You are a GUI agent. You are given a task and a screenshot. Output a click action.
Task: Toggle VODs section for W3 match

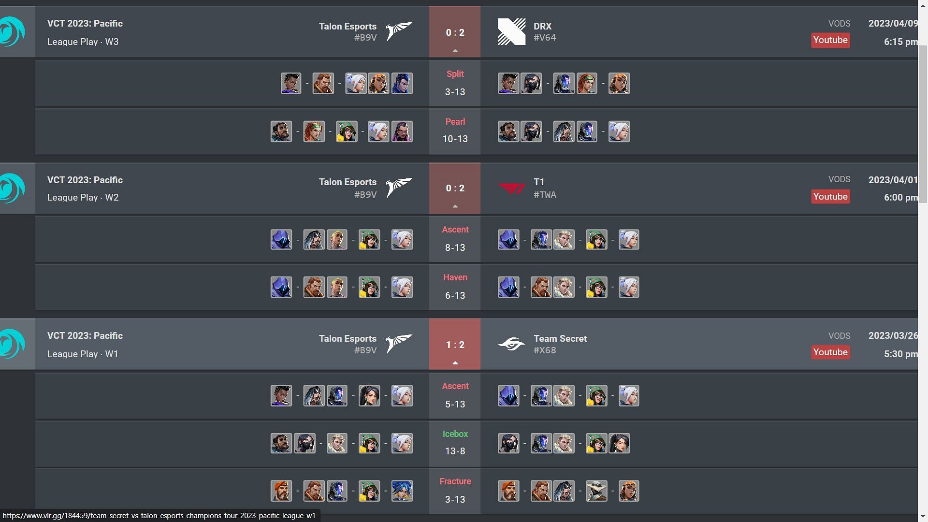coord(839,24)
